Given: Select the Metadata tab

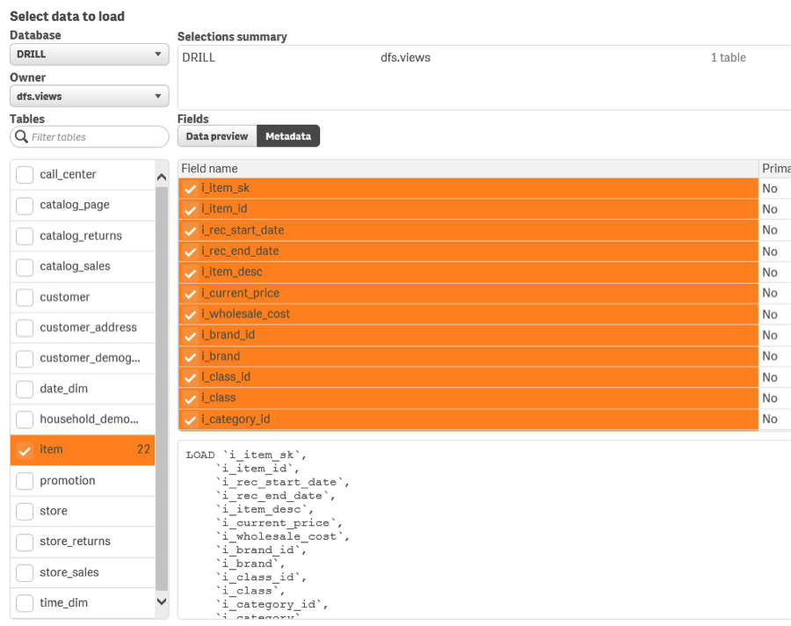Looking at the screenshot, I should [x=288, y=136].
